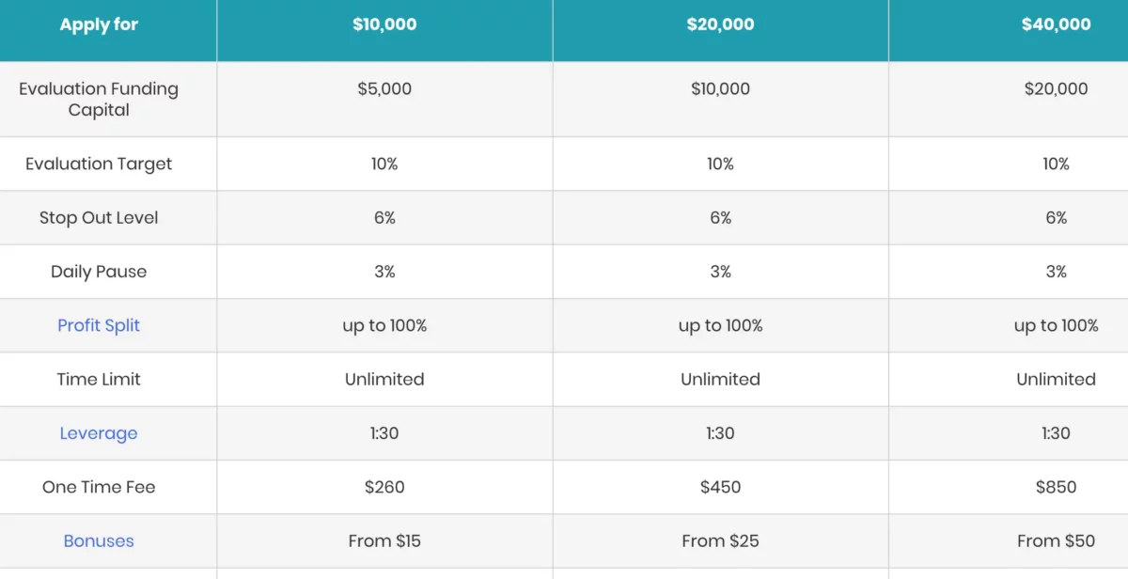Select the "From $25" bonus cell

[720, 541]
